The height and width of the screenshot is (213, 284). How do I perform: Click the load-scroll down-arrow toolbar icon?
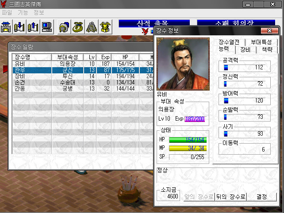(x=19, y=27)
